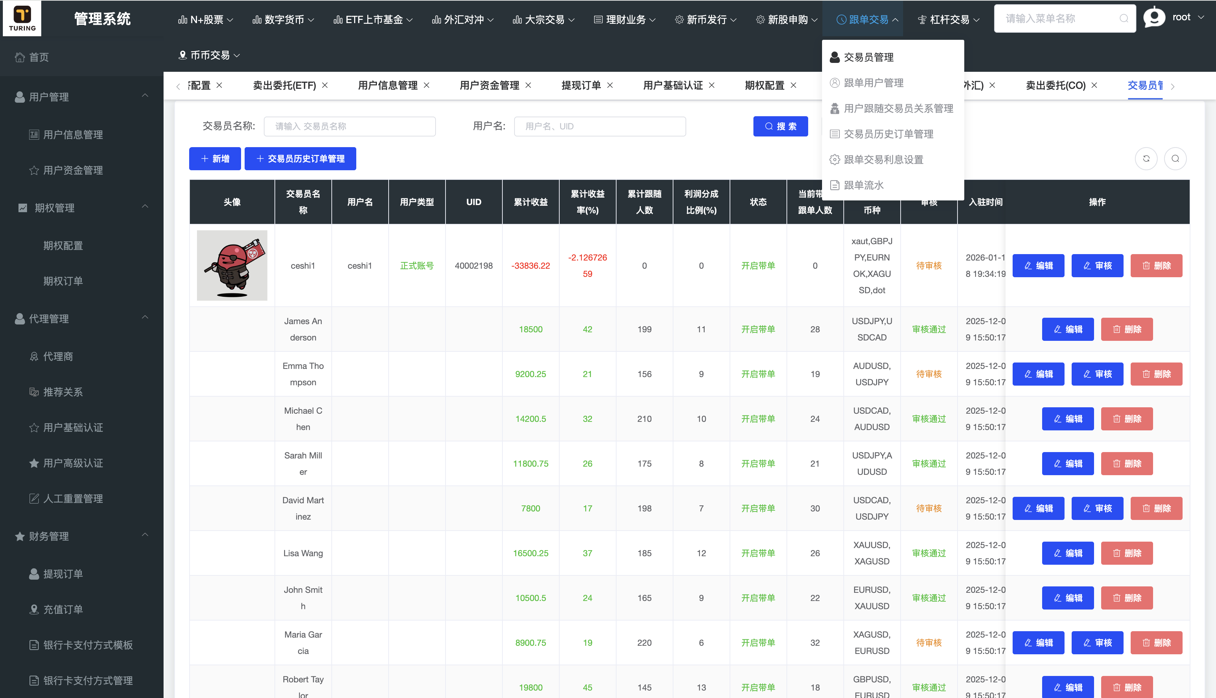Click the refresh icon above the data table
The image size is (1216, 698).
point(1146,158)
